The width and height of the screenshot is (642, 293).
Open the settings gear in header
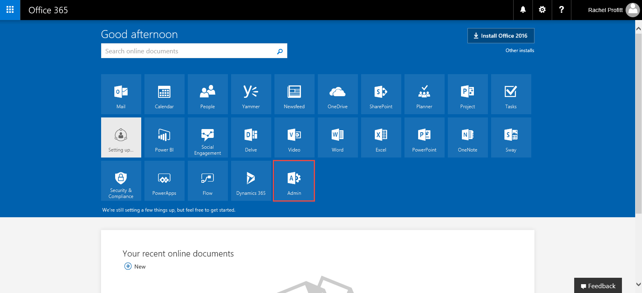542,10
